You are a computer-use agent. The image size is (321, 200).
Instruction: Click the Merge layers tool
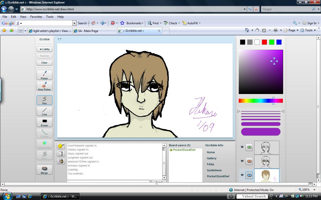[x=44, y=169]
